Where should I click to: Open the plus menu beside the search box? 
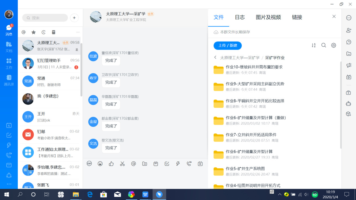tap(74, 18)
